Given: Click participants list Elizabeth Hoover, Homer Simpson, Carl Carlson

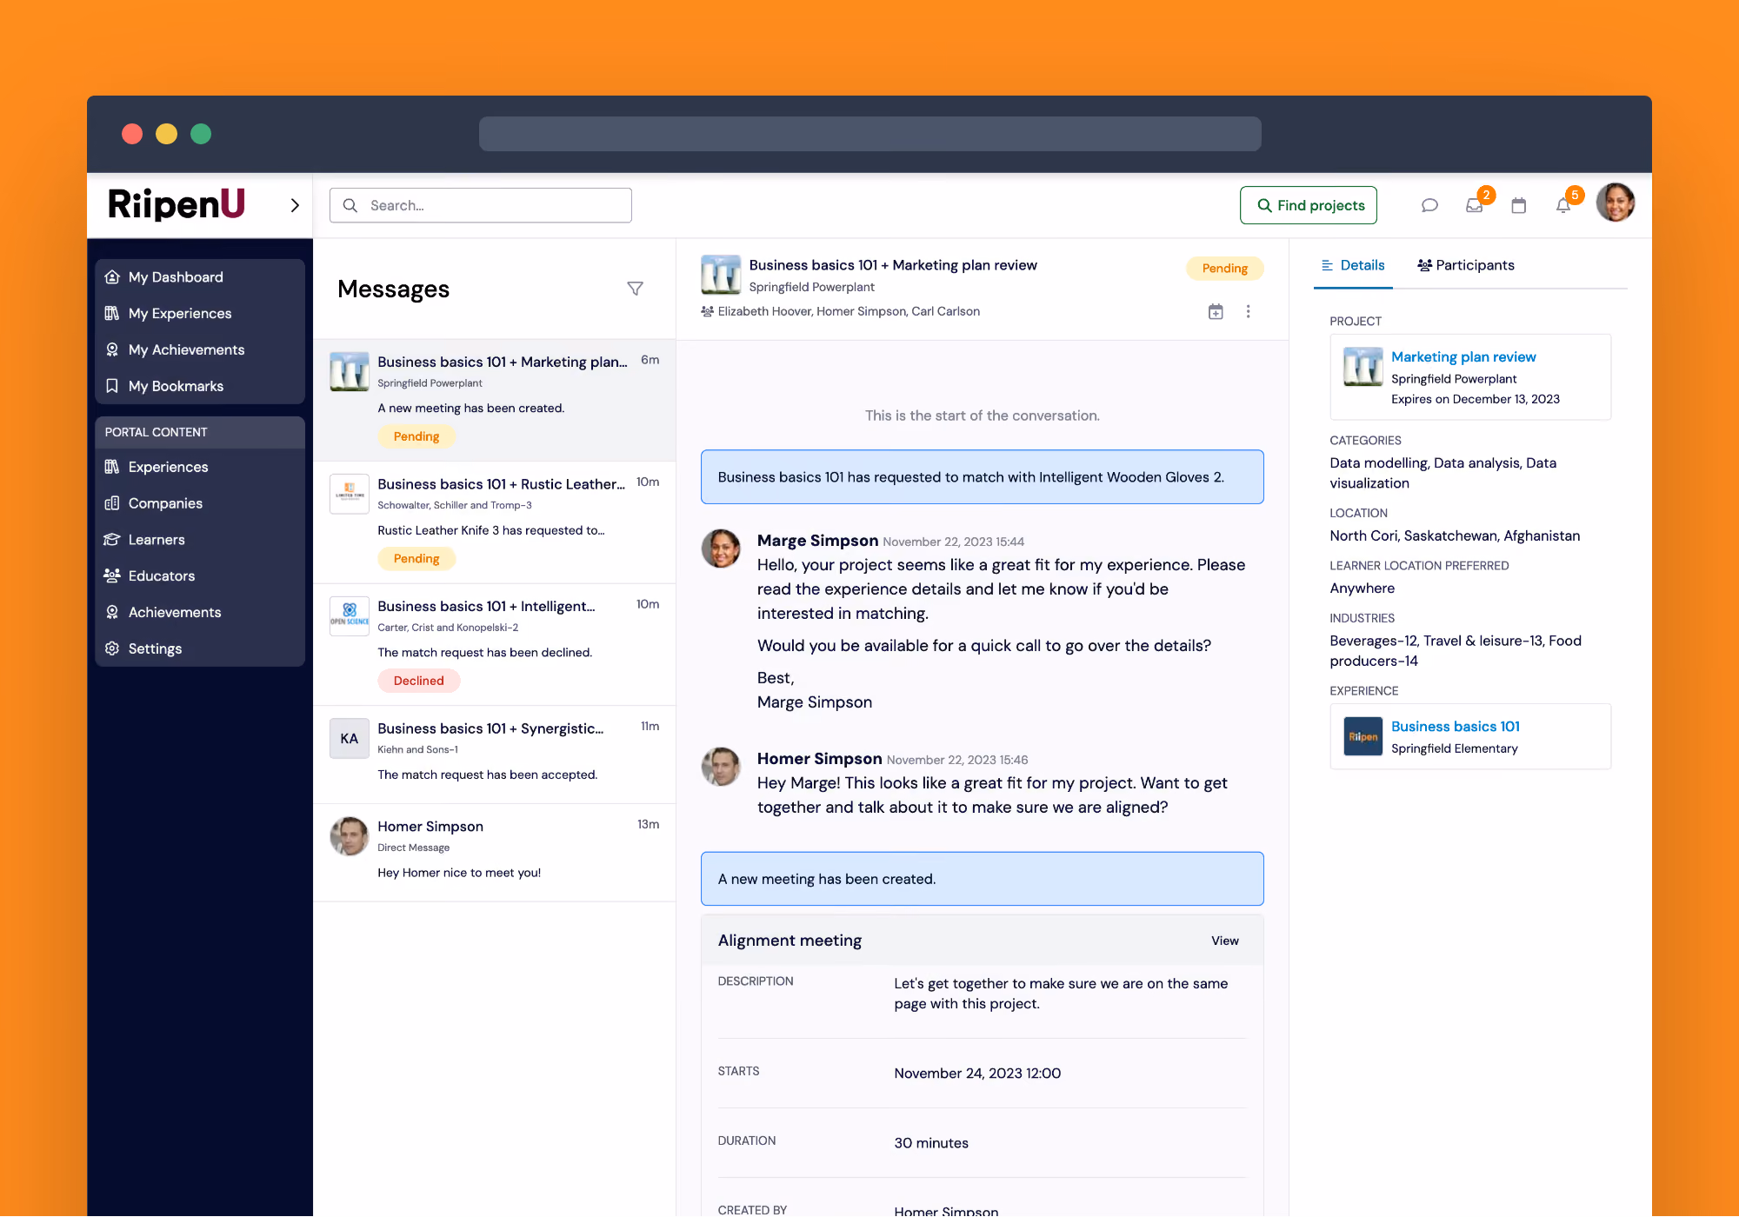Looking at the screenshot, I should click(849, 311).
